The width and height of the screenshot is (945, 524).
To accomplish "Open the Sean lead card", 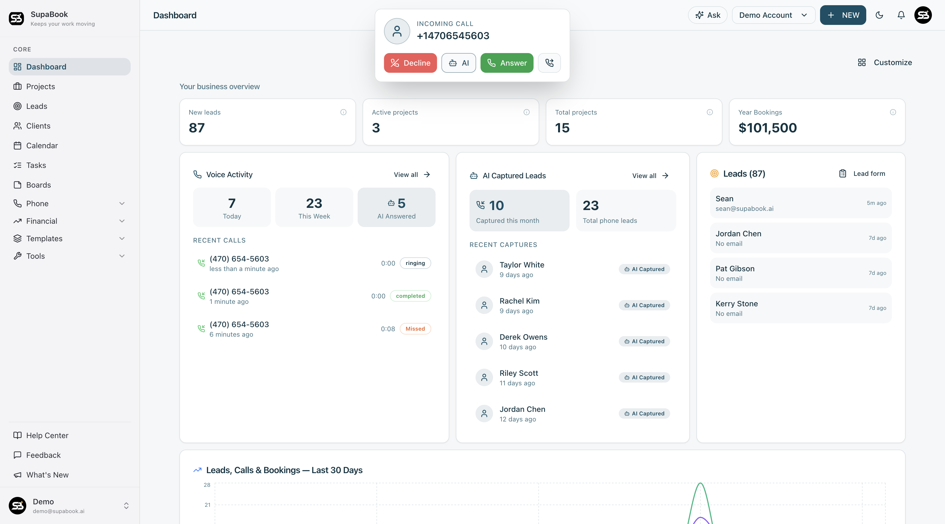I will click(x=800, y=203).
